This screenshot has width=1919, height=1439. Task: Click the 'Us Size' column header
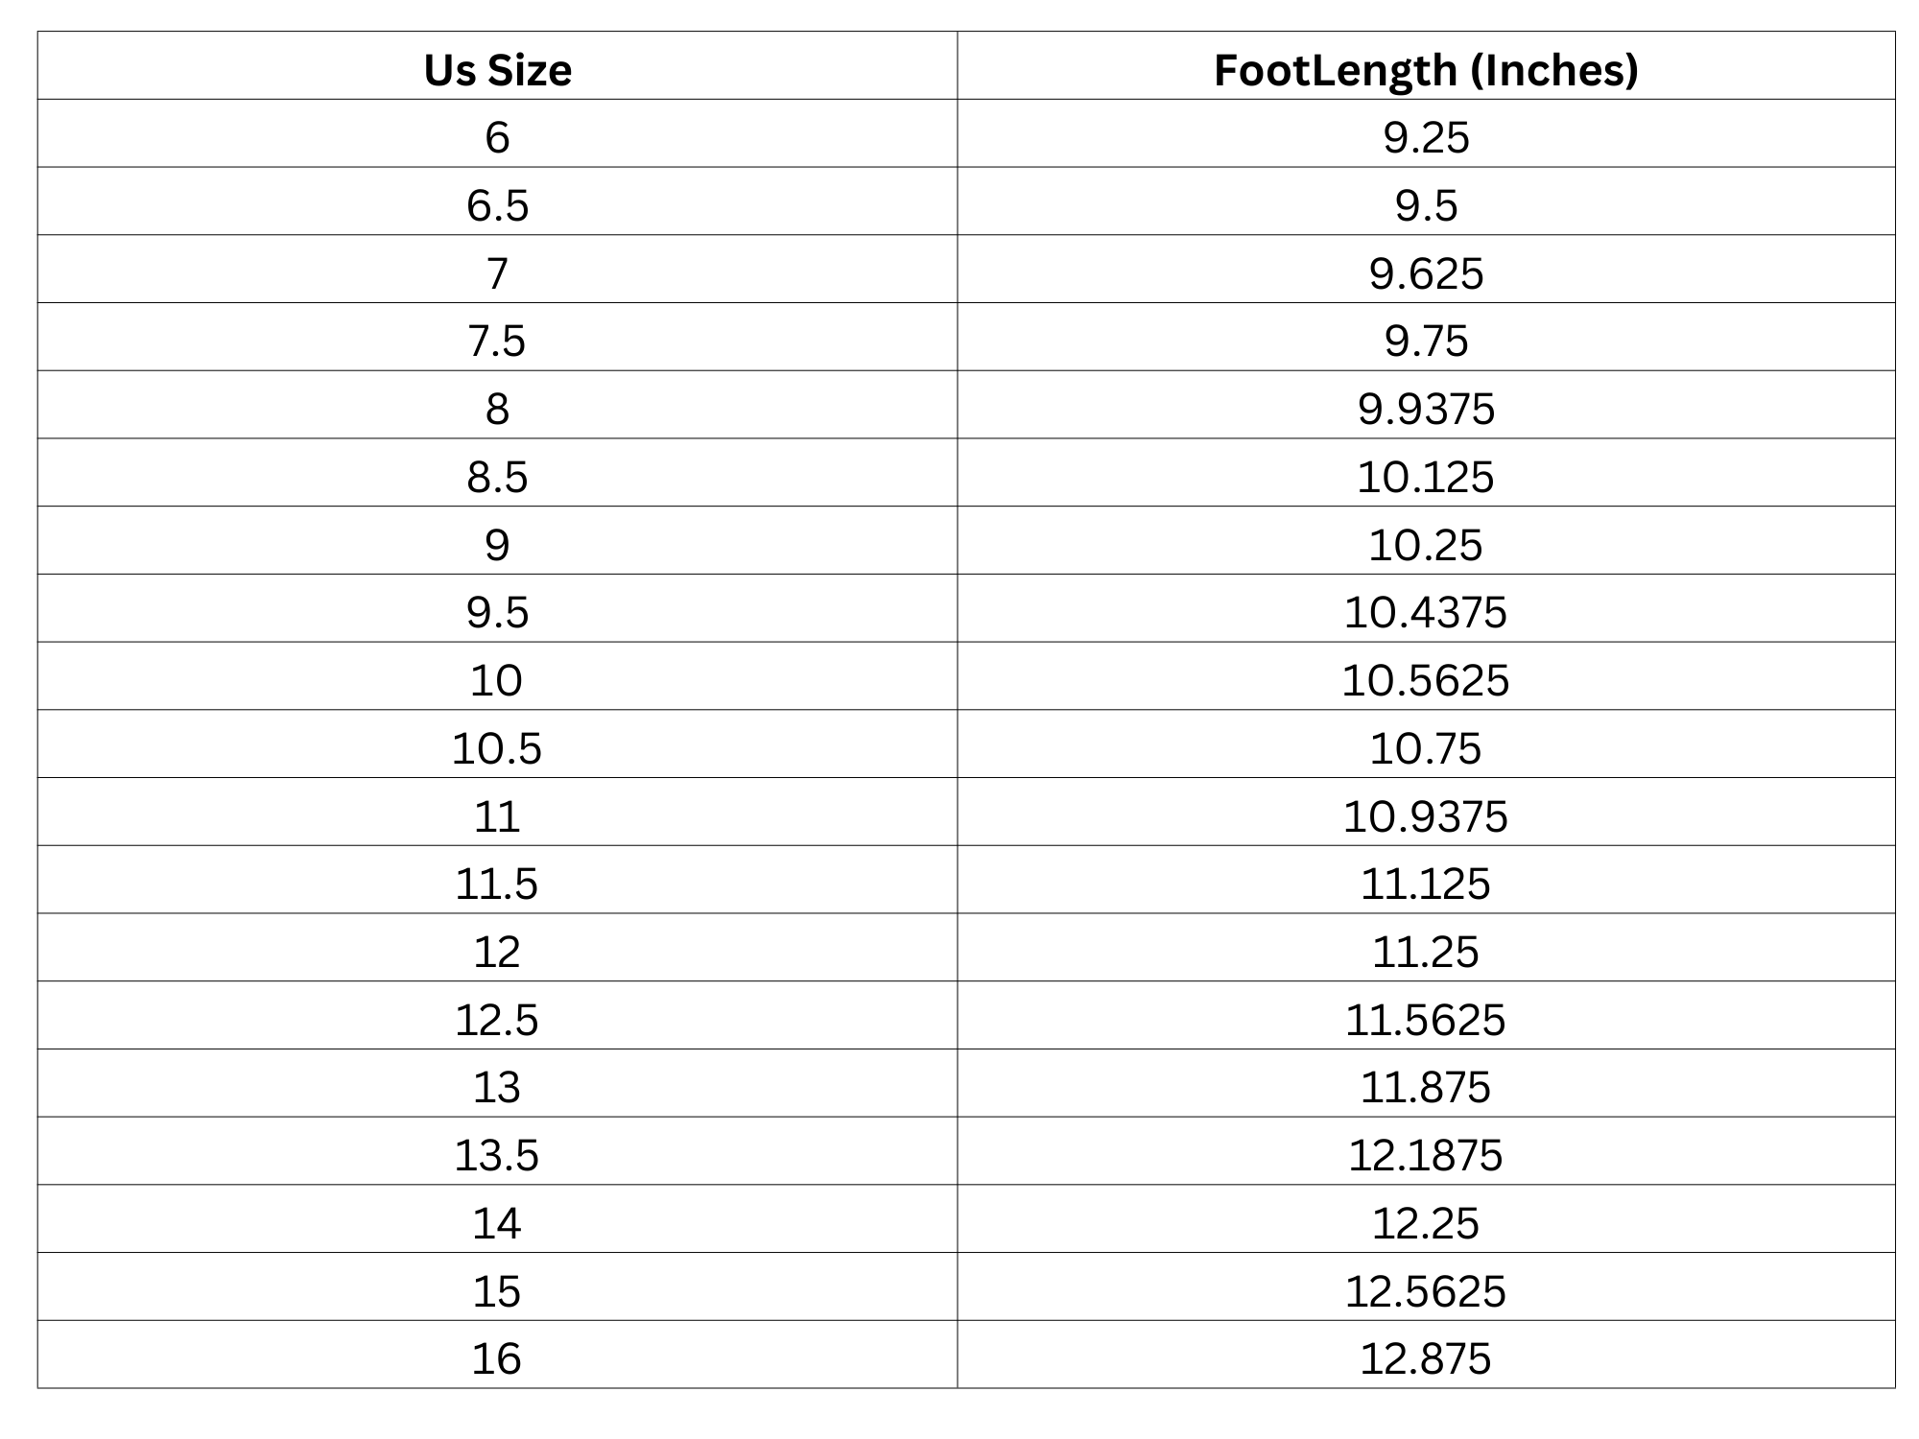(x=497, y=65)
